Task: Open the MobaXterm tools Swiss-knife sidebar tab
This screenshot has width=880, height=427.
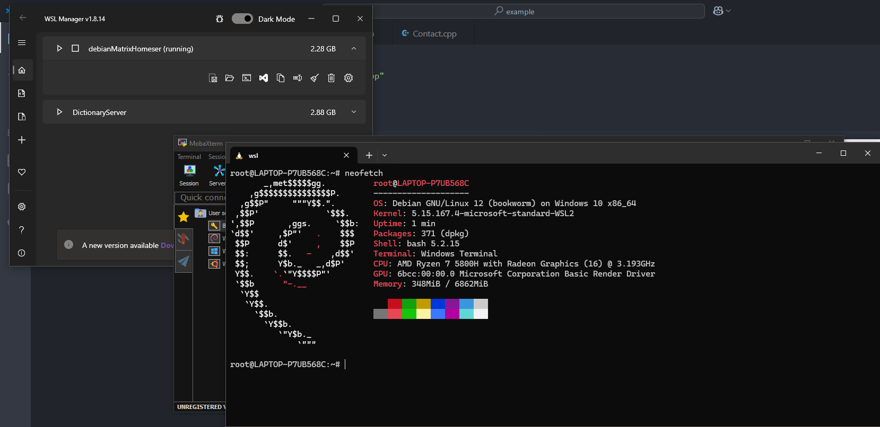Action: pos(184,239)
